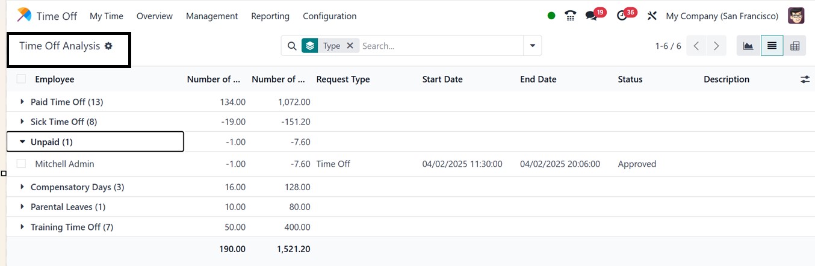Go to the next page of records
The image size is (815, 266).
716,46
